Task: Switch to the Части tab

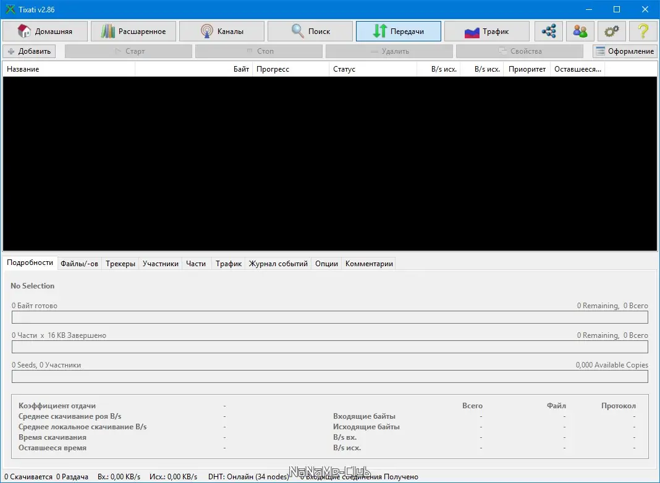Action: 196,264
